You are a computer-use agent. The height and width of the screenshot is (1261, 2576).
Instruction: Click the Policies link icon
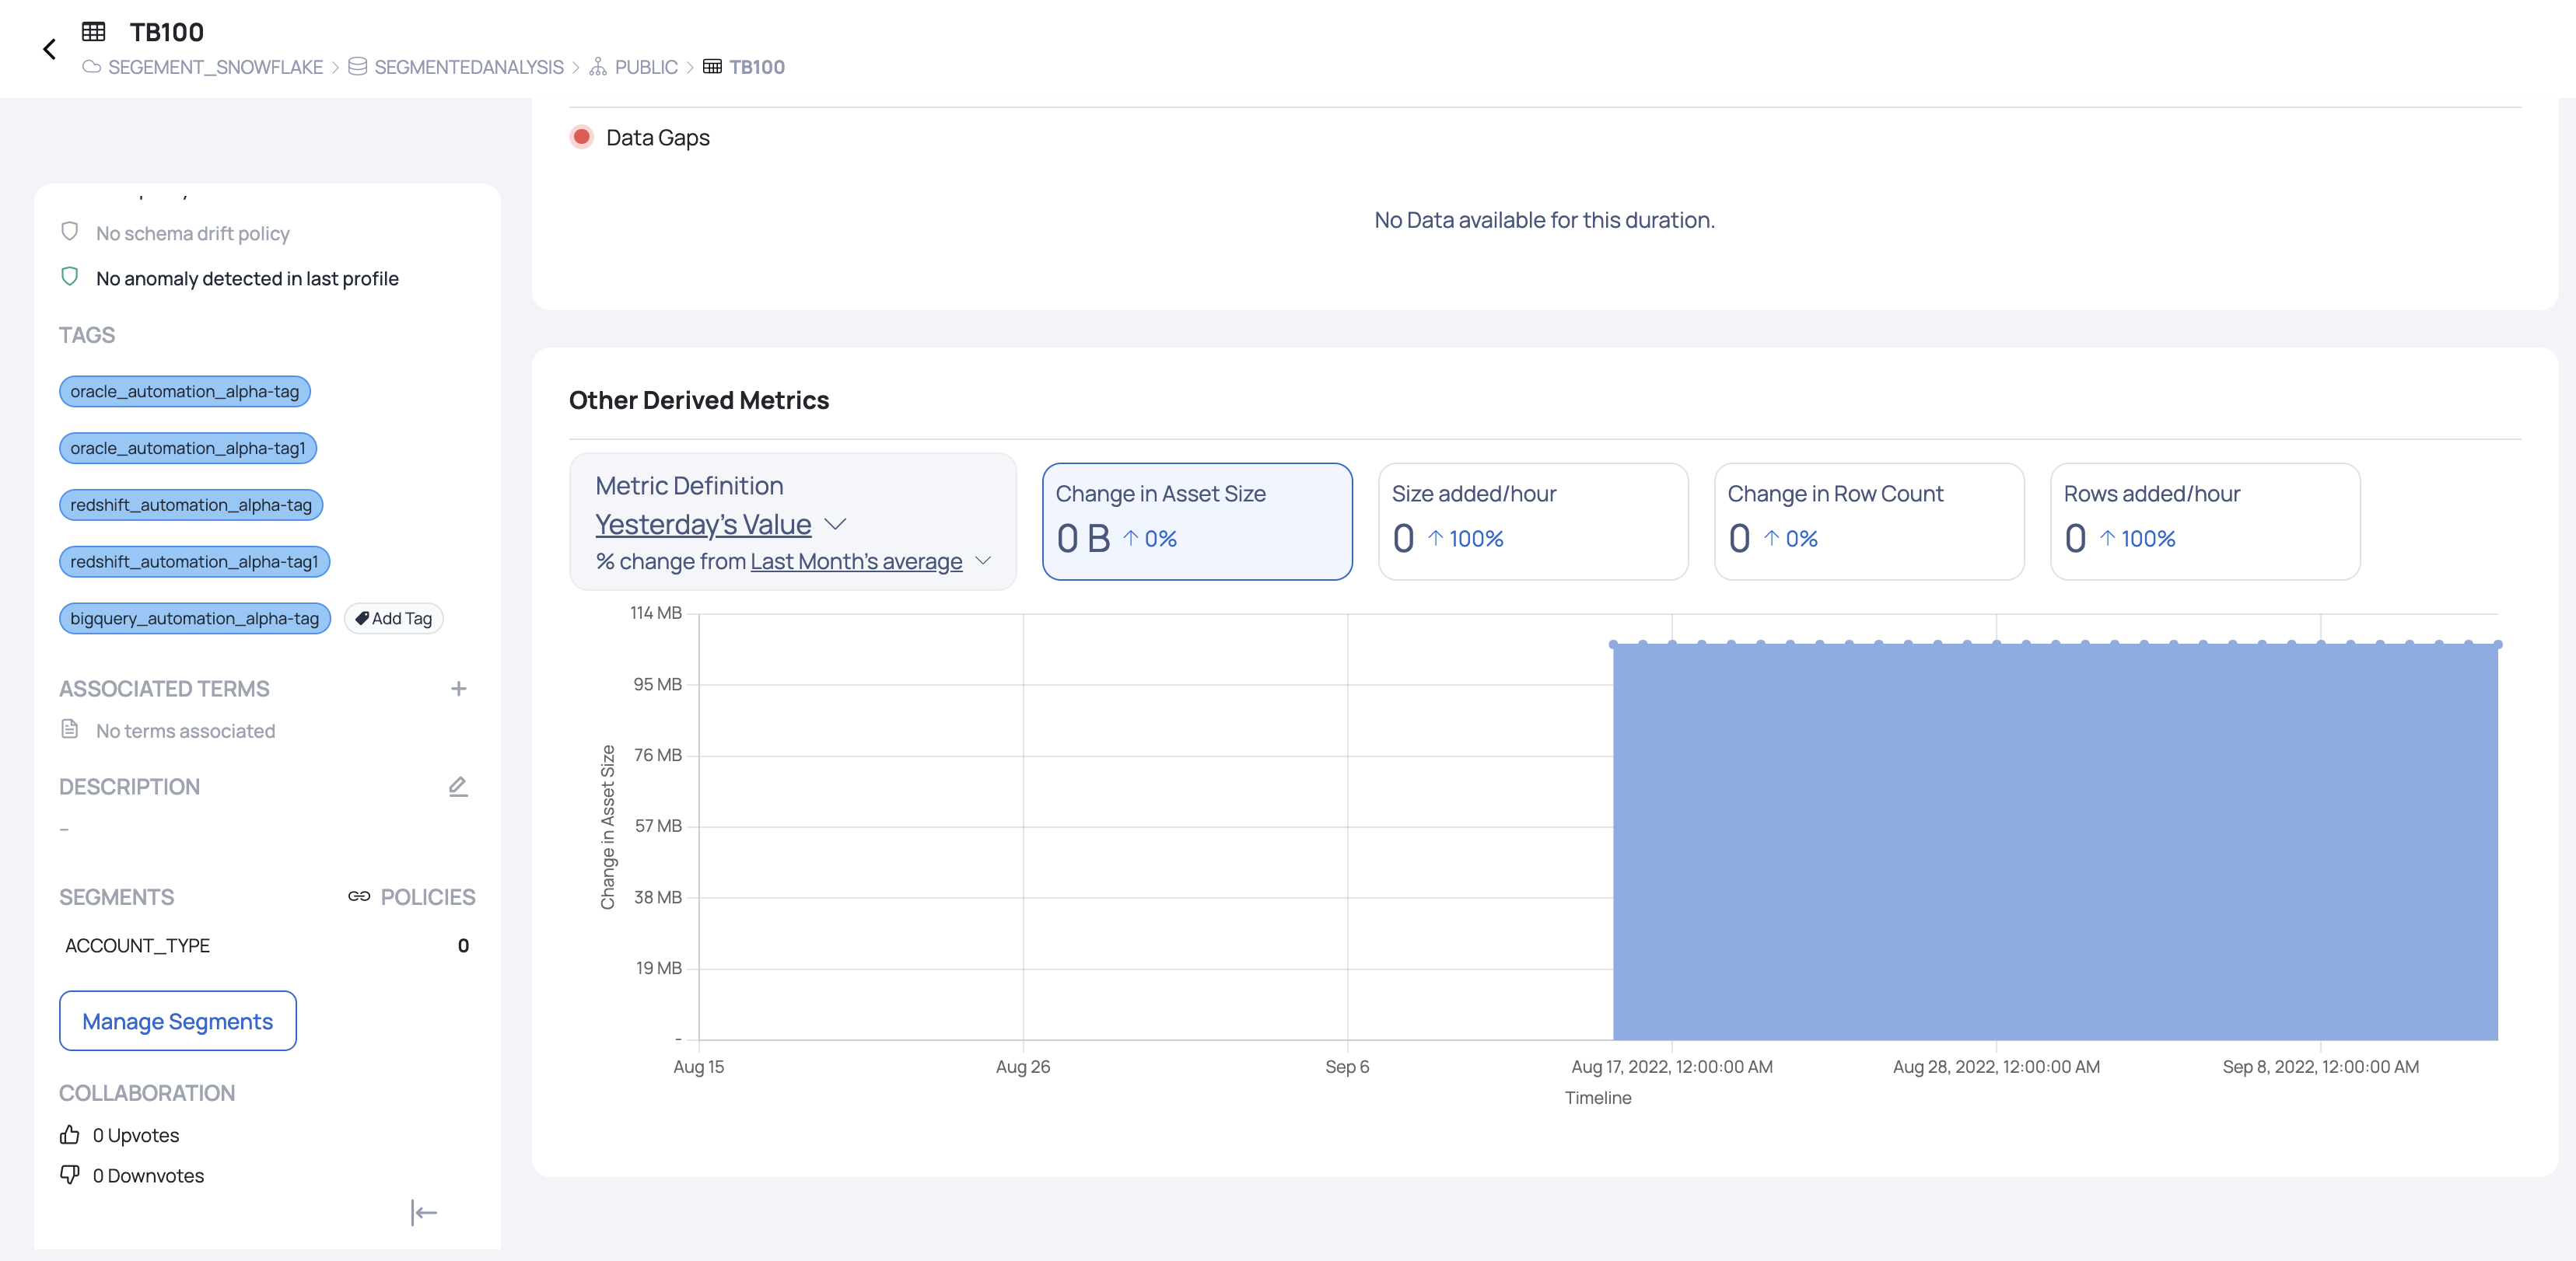pyautogui.click(x=358, y=896)
